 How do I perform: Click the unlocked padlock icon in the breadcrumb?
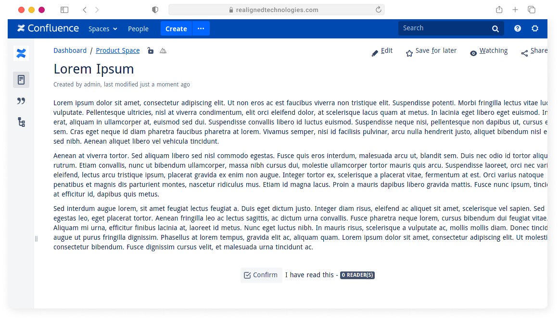coord(150,50)
